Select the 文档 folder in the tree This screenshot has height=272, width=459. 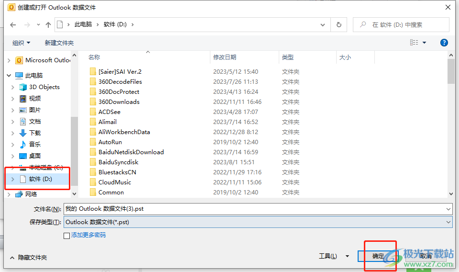click(30, 121)
